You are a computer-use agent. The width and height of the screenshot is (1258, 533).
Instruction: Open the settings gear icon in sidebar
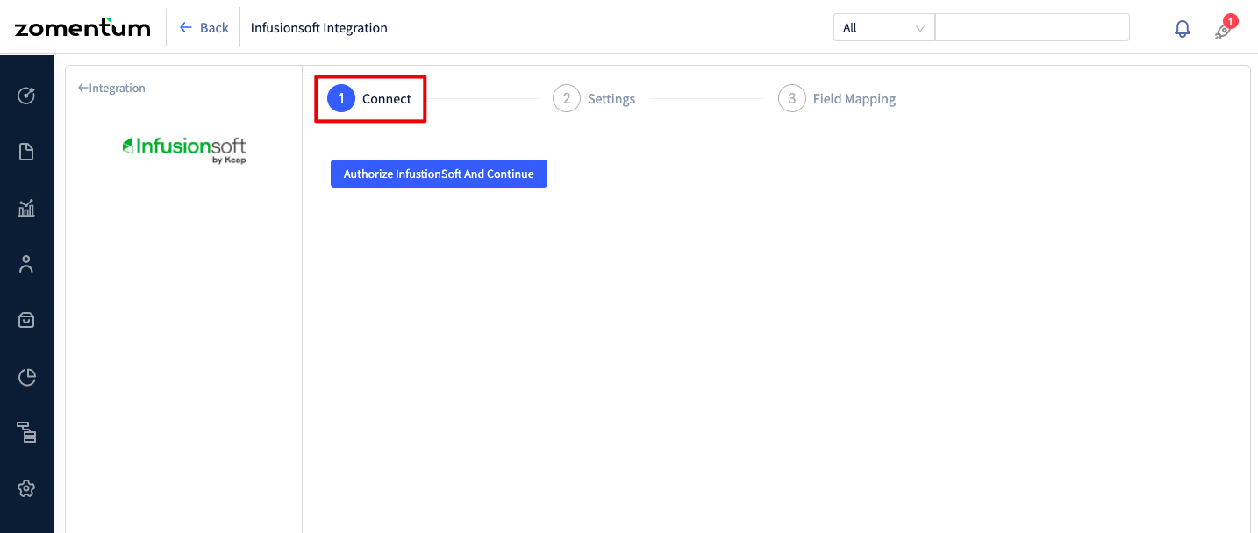click(26, 488)
